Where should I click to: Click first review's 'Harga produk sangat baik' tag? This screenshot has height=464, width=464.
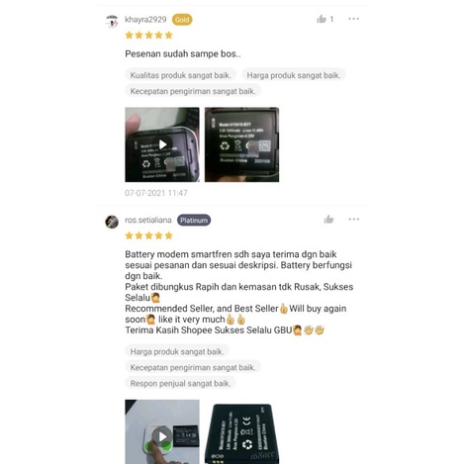294,75
